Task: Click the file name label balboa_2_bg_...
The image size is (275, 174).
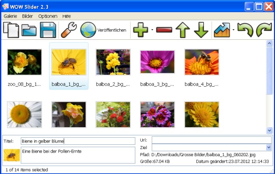Action: pyautogui.click(x=113, y=84)
